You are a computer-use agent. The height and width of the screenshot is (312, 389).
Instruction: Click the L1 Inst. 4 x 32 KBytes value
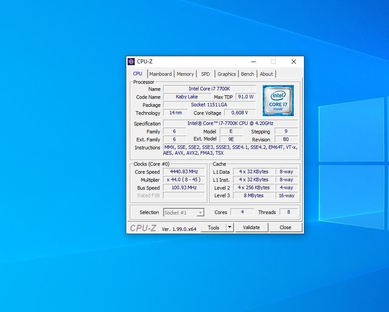click(254, 179)
